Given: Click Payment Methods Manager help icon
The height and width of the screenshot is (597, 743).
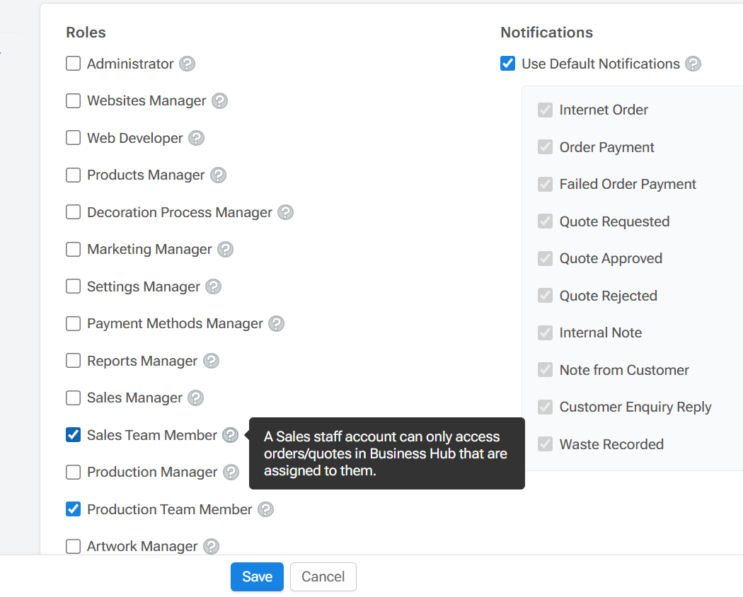Looking at the screenshot, I should pos(277,324).
